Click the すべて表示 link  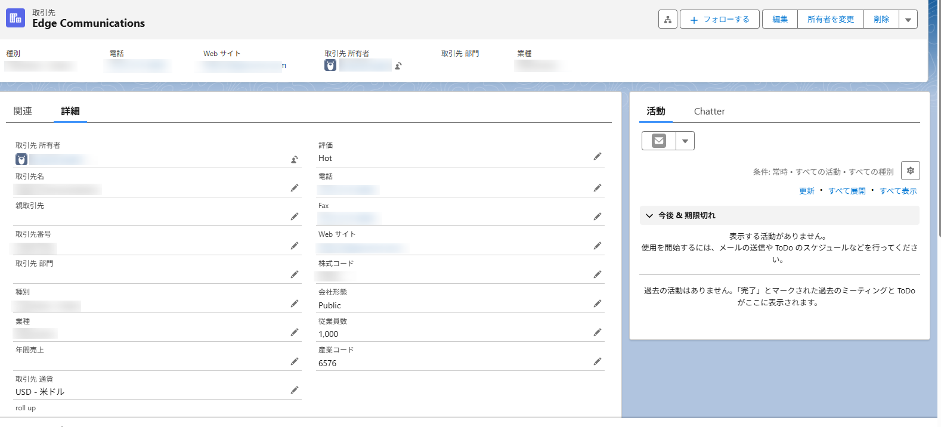coord(898,191)
